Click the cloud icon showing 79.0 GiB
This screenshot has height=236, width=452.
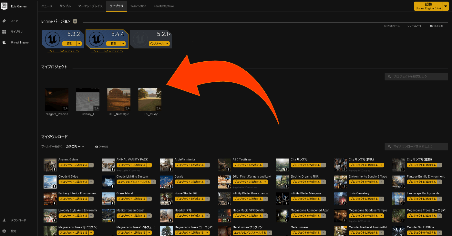pos(97,147)
